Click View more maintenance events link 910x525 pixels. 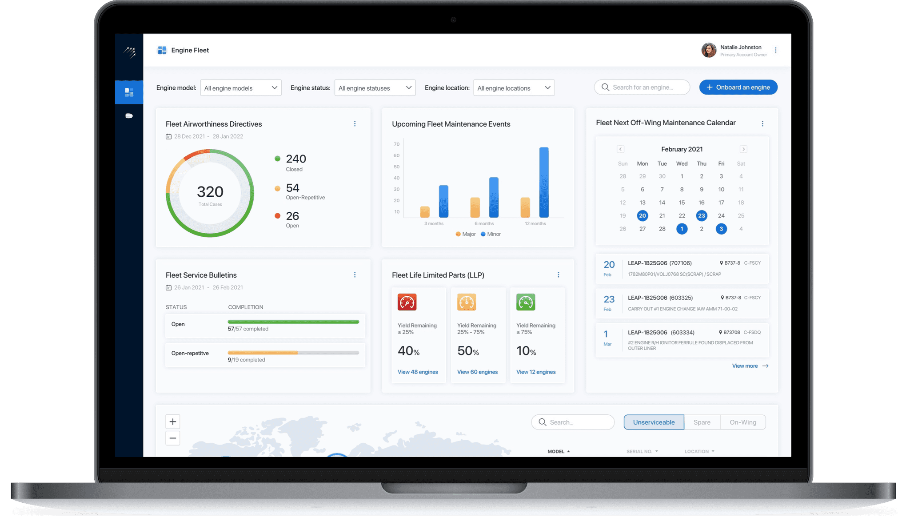(750, 366)
